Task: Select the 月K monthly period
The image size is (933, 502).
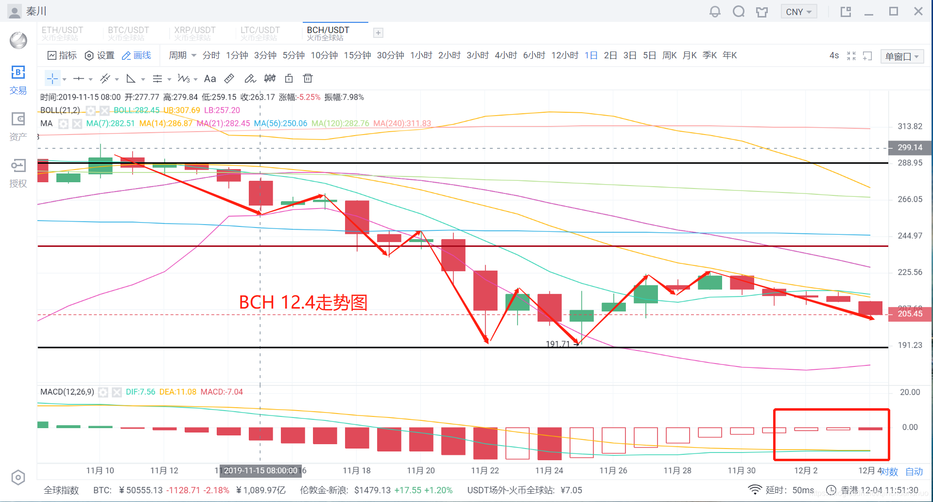Action: pos(690,55)
